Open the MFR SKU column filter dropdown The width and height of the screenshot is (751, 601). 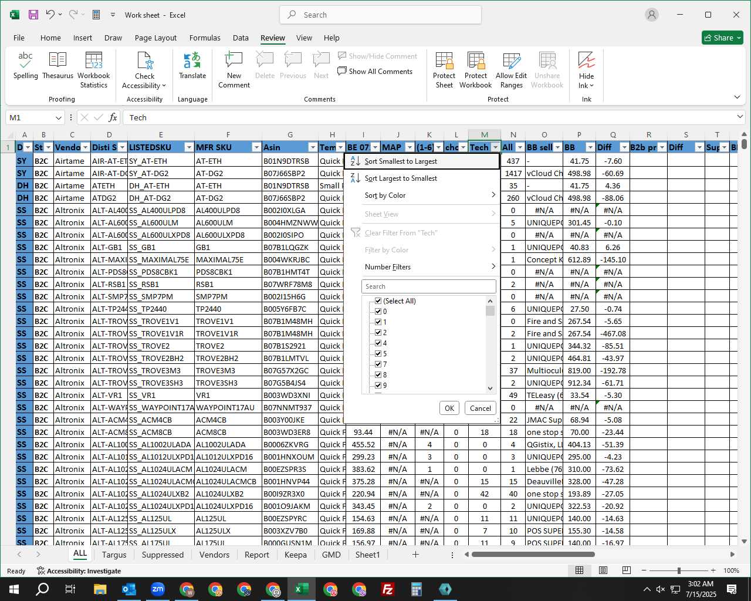click(256, 147)
